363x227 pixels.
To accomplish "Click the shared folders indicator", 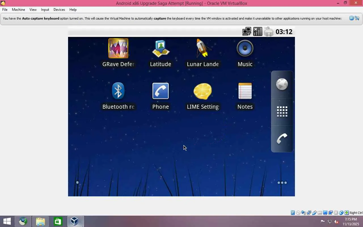I will coord(320,213).
